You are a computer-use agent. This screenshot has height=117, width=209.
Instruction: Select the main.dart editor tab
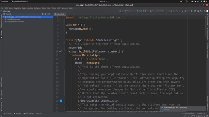click(60, 14)
